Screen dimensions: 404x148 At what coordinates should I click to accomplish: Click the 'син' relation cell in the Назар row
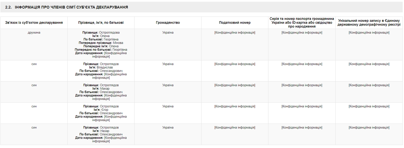click(x=34, y=127)
